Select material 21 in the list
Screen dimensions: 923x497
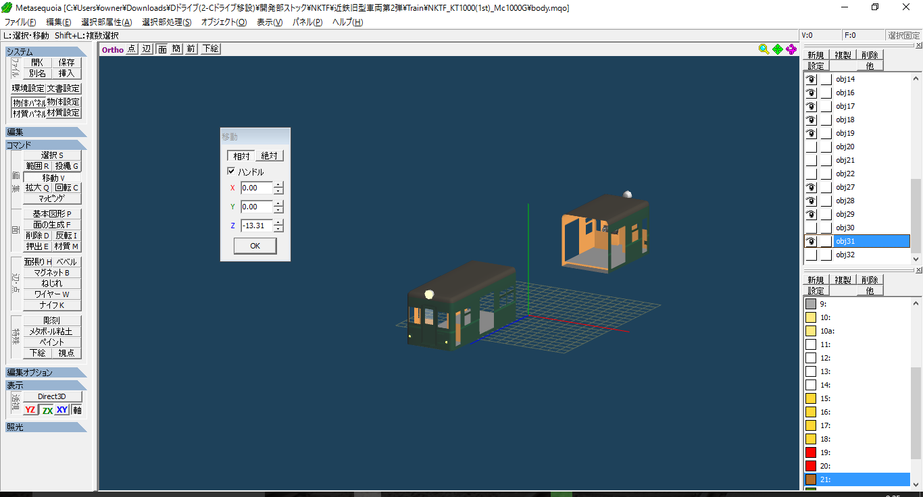coord(857,479)
